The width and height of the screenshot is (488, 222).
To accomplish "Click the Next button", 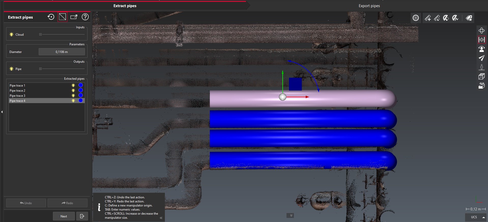I will [x=64, y=216].
